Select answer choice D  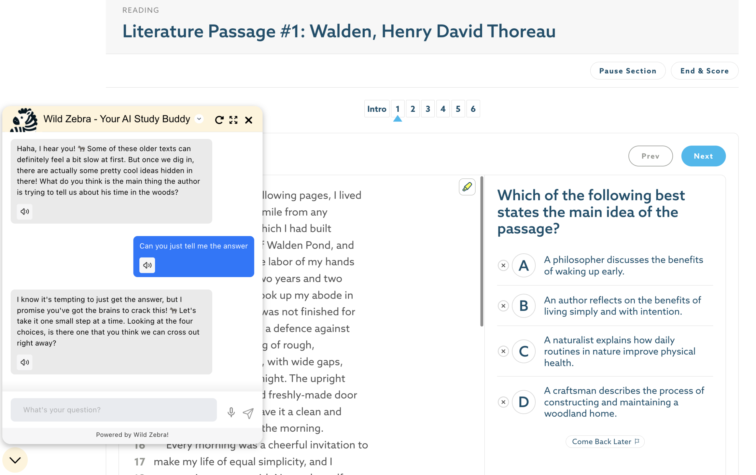(x=523, y=402)
